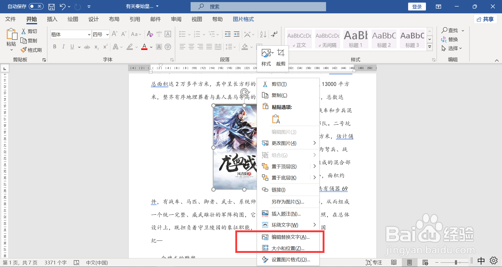This screenshot has height=267, width=502.
Task: Open the font size dropdown
Action: (x=107, y=35)
